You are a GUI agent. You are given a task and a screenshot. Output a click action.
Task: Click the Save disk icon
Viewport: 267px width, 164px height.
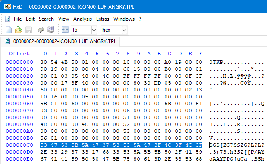tap(28, 30)
